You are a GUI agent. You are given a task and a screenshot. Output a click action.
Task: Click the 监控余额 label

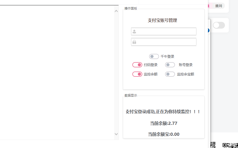[151, 74]
